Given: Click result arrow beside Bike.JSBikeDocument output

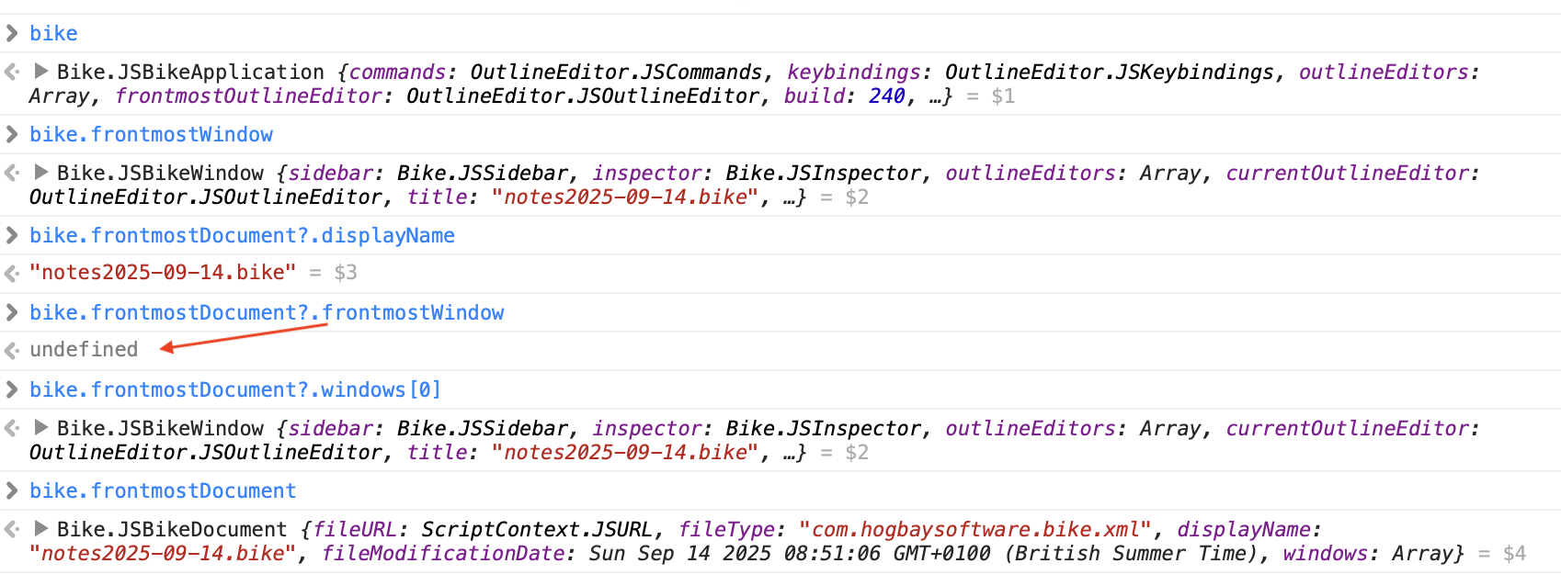Looking at the screenshot, I should tap(12, 529).
